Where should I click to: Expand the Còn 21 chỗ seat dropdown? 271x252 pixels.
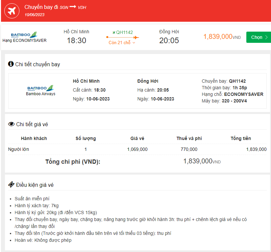point(122,43)
